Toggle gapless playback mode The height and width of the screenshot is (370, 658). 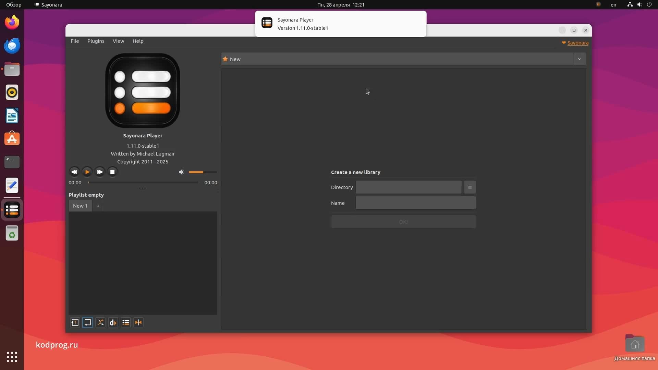pos(138,322)
